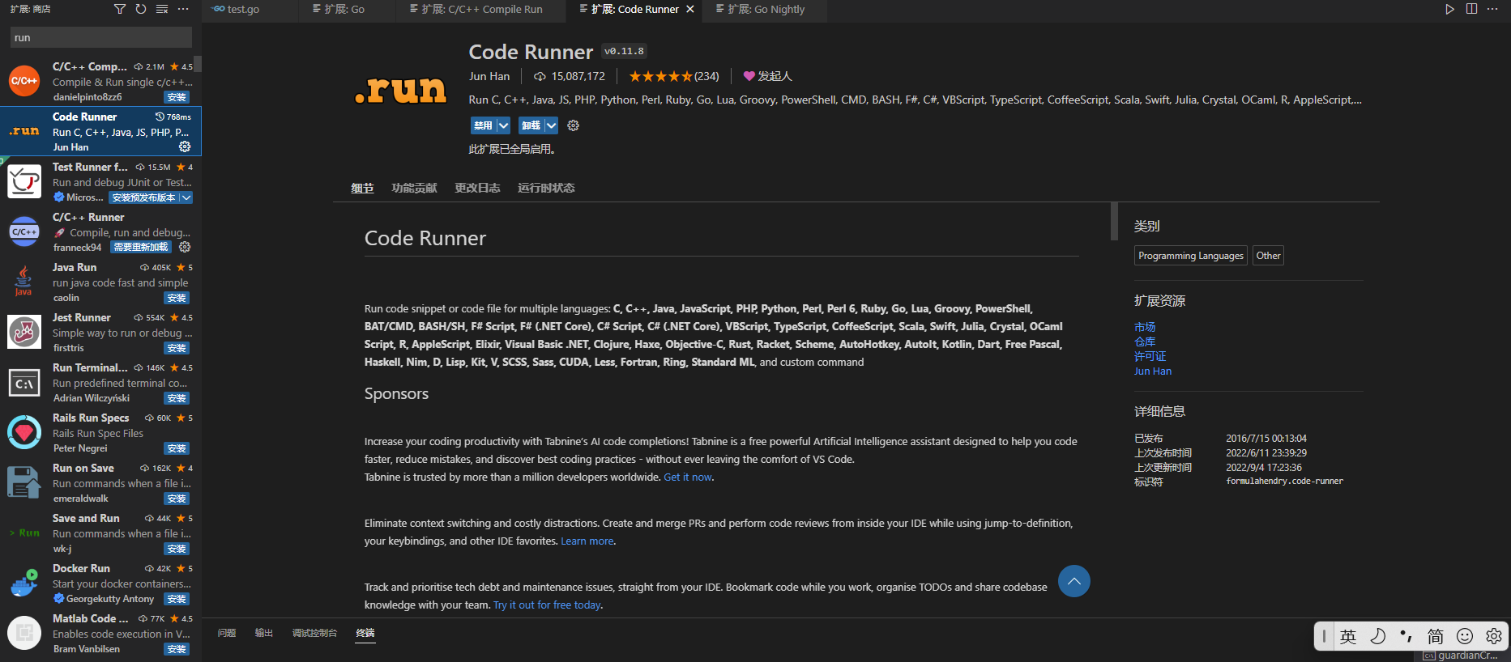Open C/C++ Runner manage gear icon
The height and width of the screenshot is (662, 1511).
[185, 247]
